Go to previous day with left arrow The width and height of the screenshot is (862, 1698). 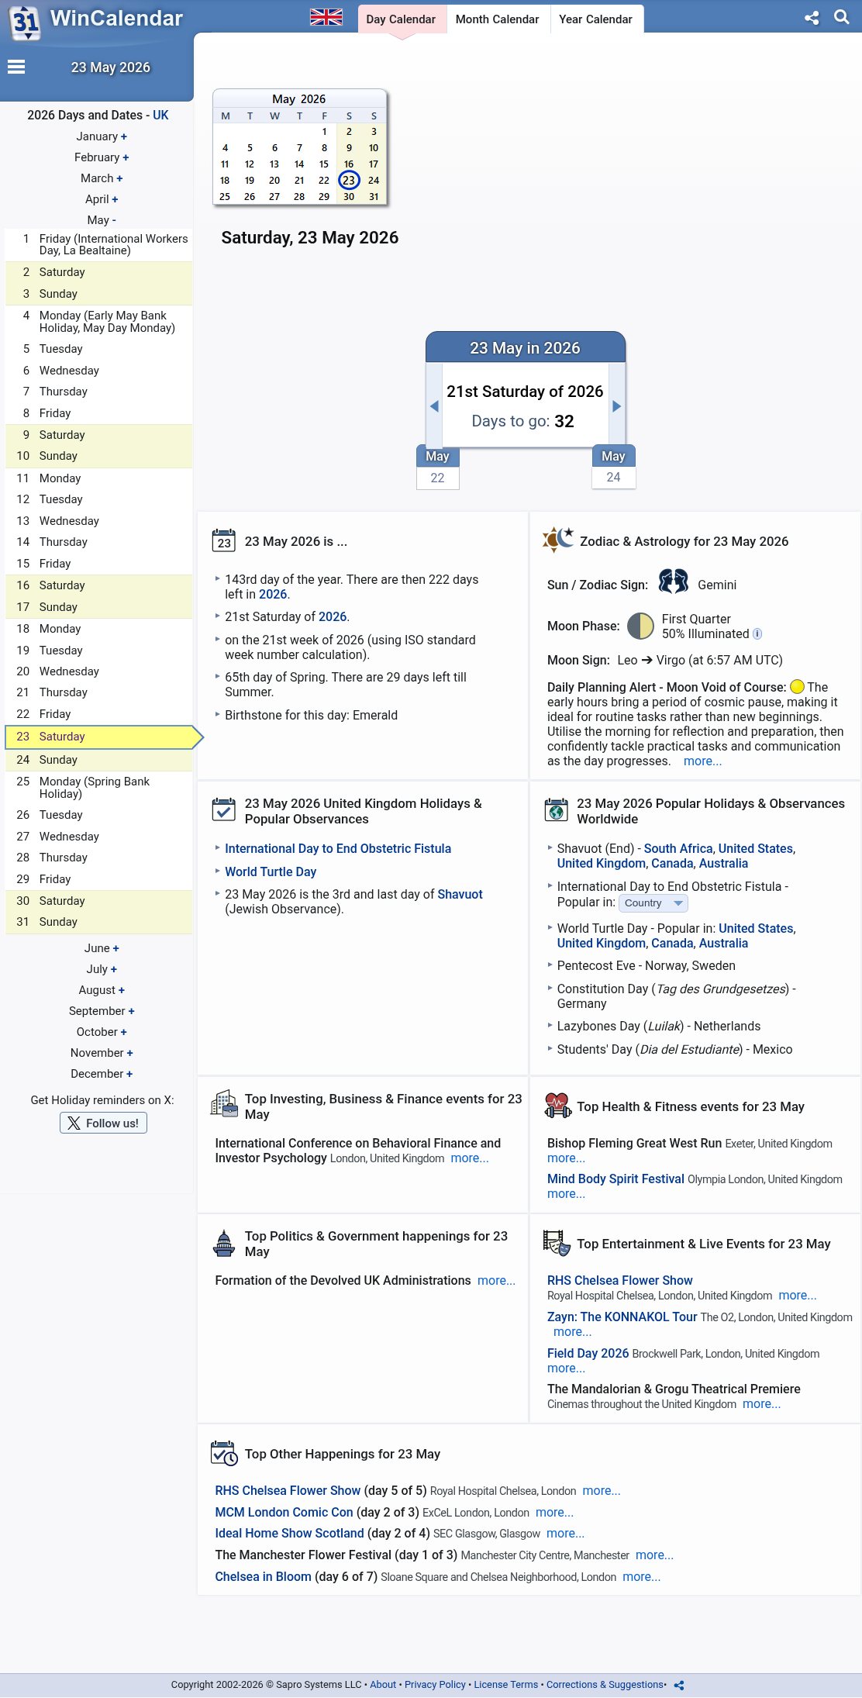pos(434,406)
